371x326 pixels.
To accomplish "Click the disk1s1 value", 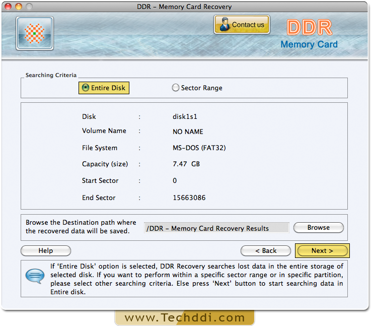I will 185,116.
